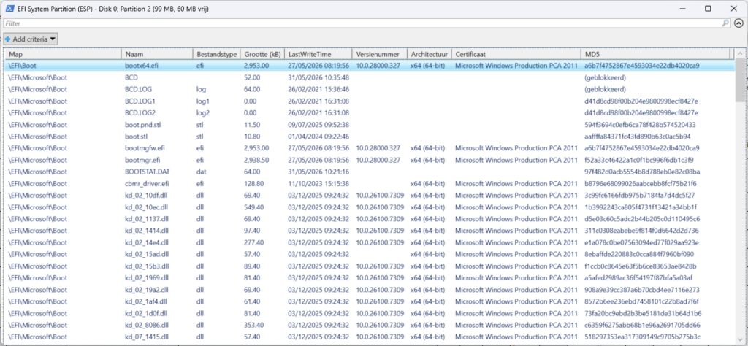Viewport: 748px width, 346px height.
Task: Collapse the filter panel with chevron button
Action: pyautogui.click(x=739, y=23)
